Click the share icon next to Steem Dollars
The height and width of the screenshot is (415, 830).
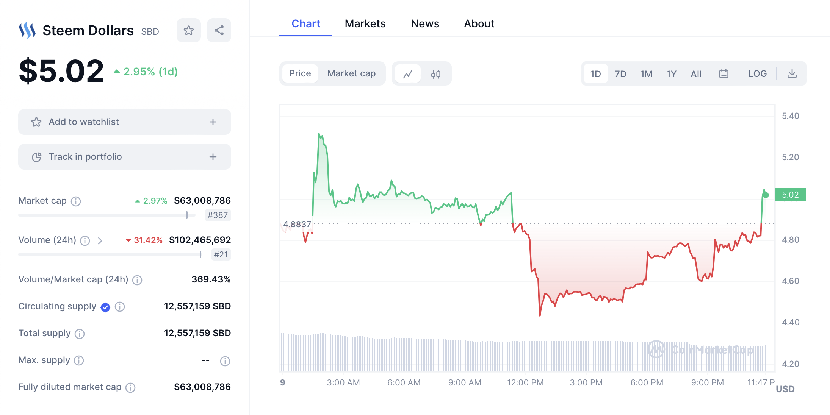(219, 30)
